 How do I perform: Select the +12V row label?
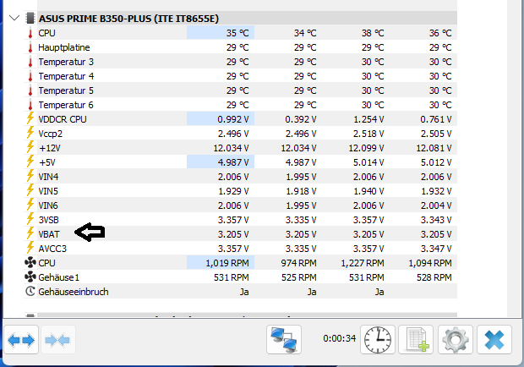[50, 148]
